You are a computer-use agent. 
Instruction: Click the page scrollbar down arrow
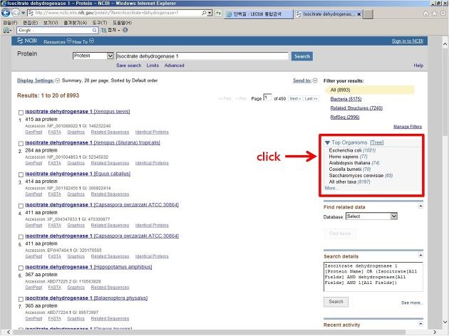445,322
